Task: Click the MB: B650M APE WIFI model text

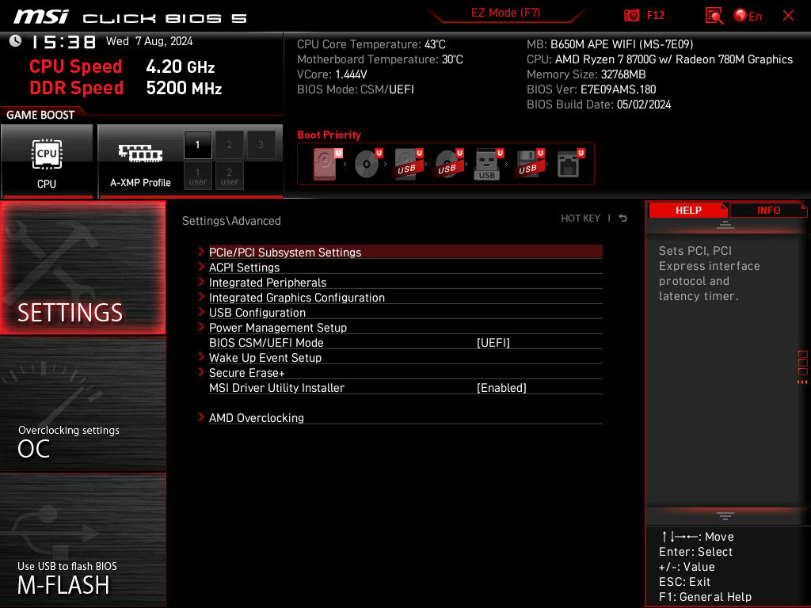Action: tap(610, 44)
